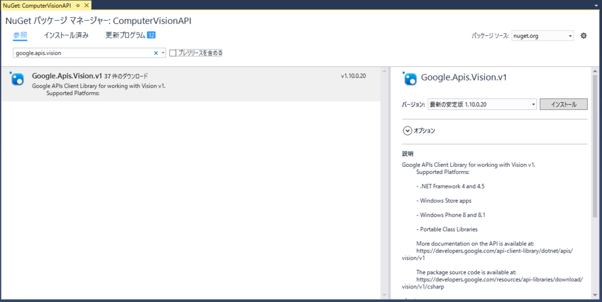Image resolution: width=602 pixels, height=302 pixels.
Task: Click the 37 件のダウンロード count text
Action: click(126, 76)
